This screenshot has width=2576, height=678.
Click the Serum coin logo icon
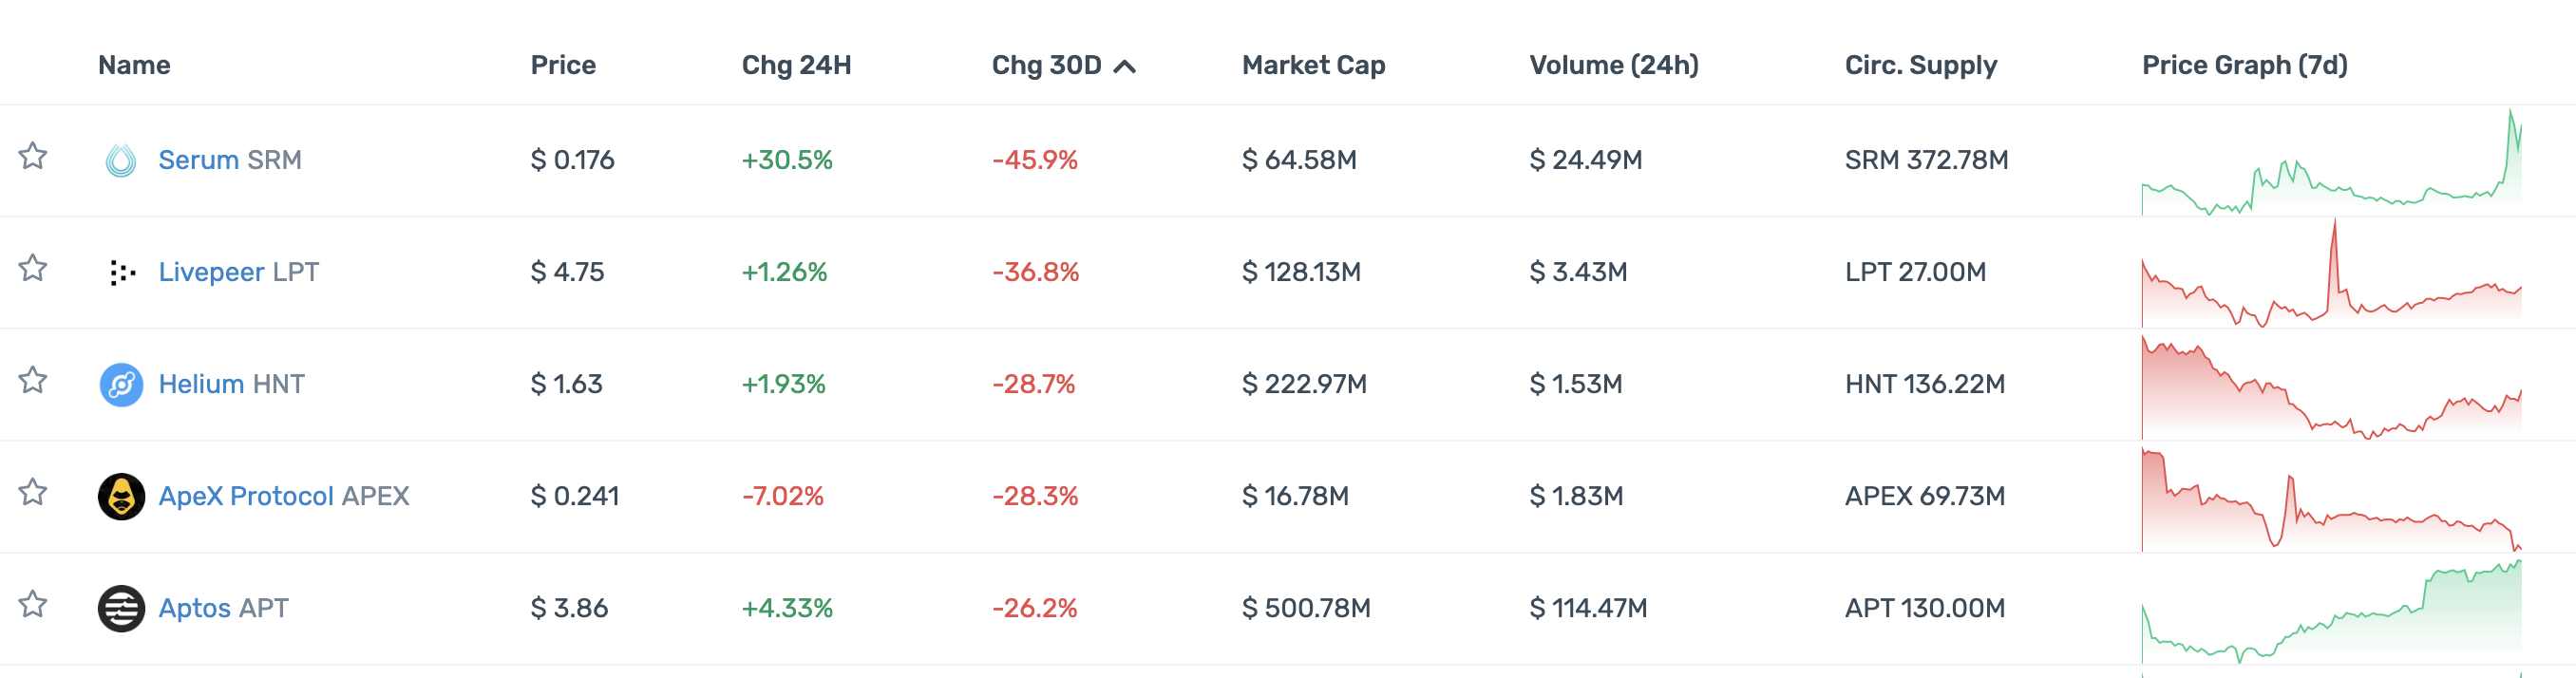121,160
